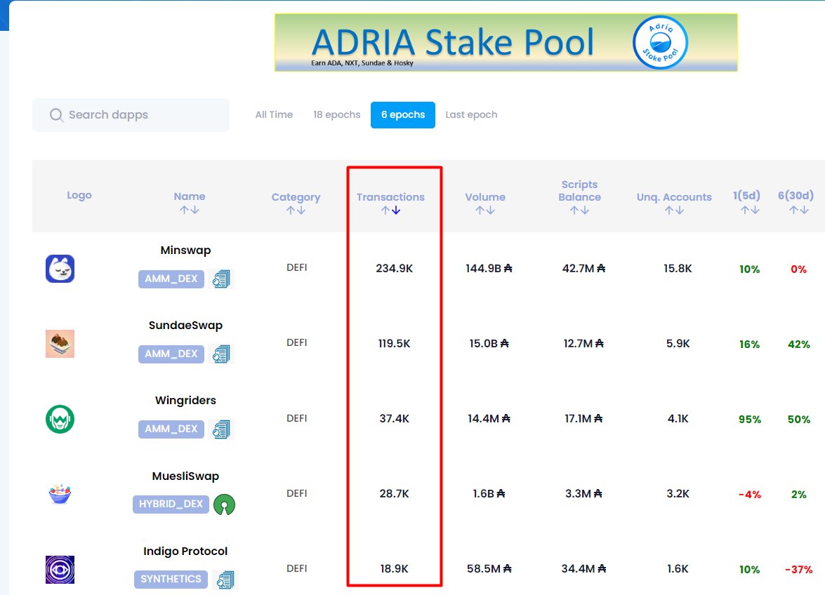Open Indigo Protocol's audit document icon

(x=225, y=580)
